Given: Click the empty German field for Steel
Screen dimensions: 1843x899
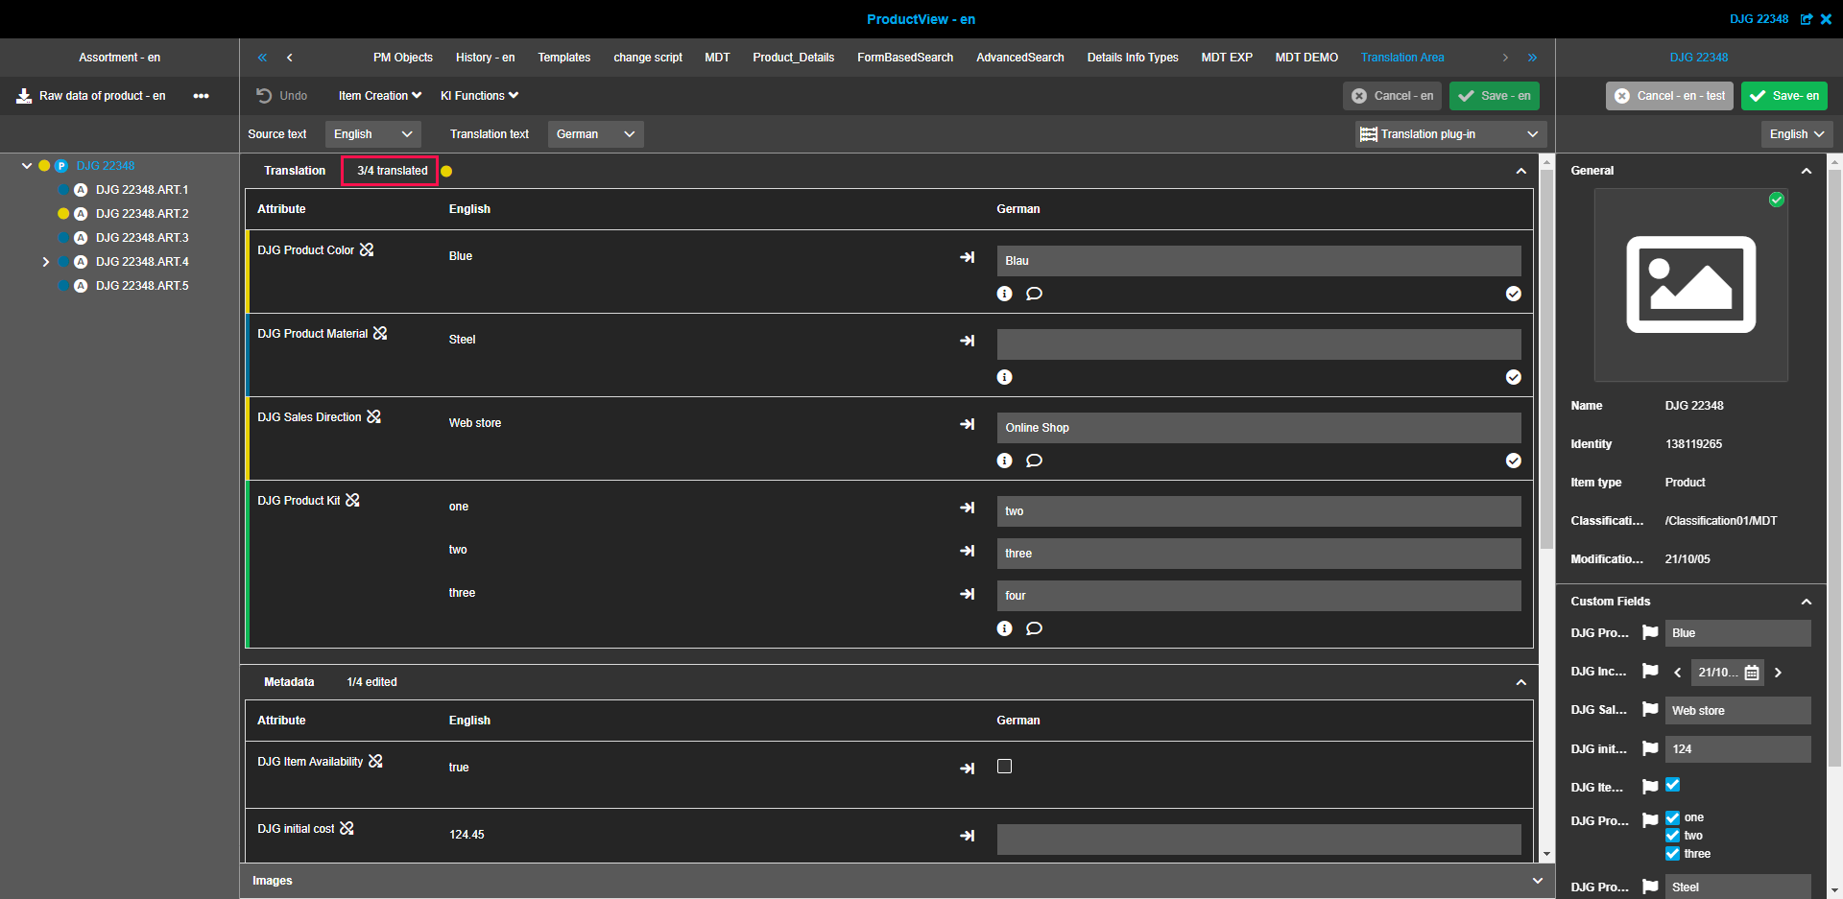Looking at the screenshot, I should click(x=1258, y=344).
